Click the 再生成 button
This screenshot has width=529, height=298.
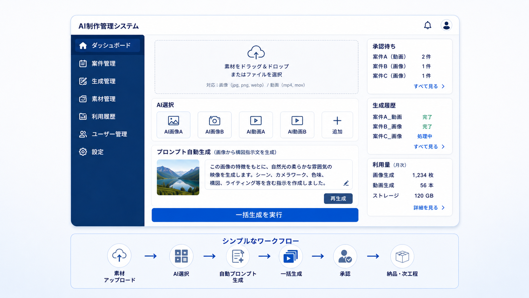[338, 199]
